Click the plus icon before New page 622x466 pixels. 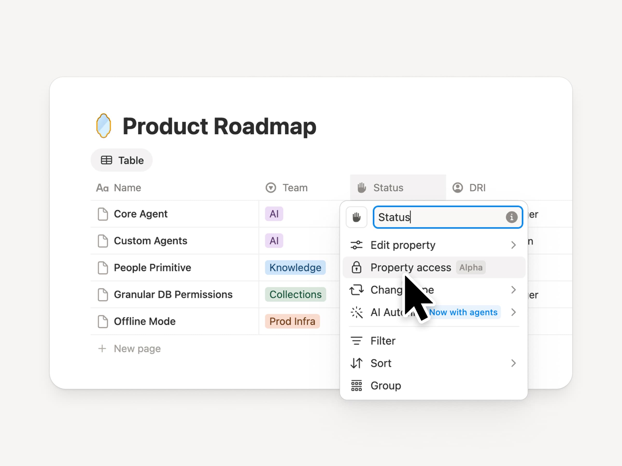pos(102,348)
